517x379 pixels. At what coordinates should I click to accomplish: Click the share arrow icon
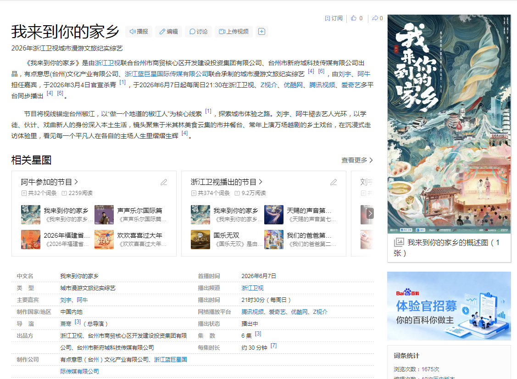[375, 18]
